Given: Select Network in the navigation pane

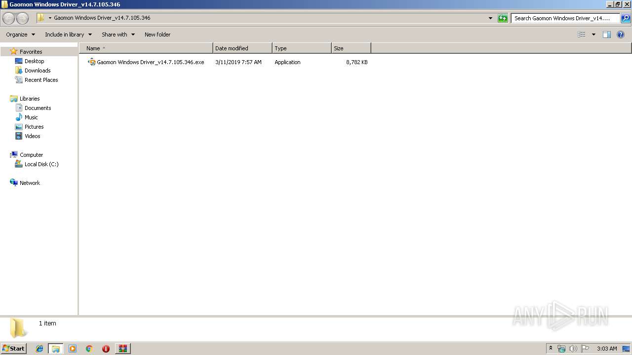Looking at the screenshot, I should coord(30,183).
